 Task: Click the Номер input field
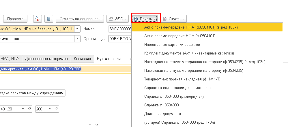(119, 29)
